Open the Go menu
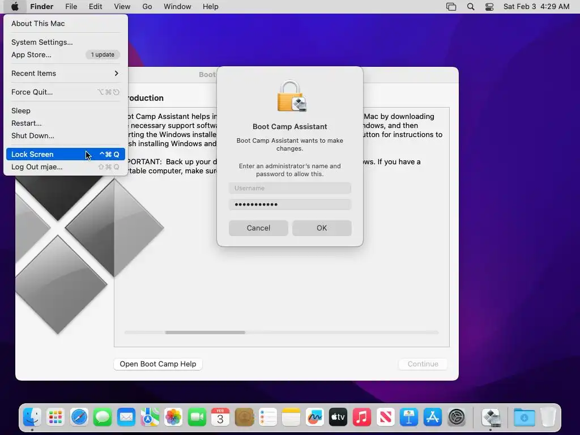 pyautogui.click(x=147, y=7)
